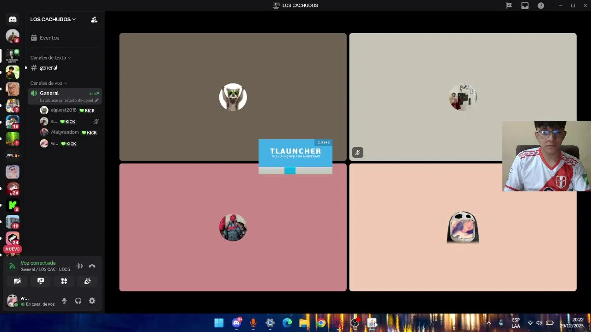Open Windows Start menu on taskbar
This screenshot has width=591, height=332.
click(x=219, y=323)
